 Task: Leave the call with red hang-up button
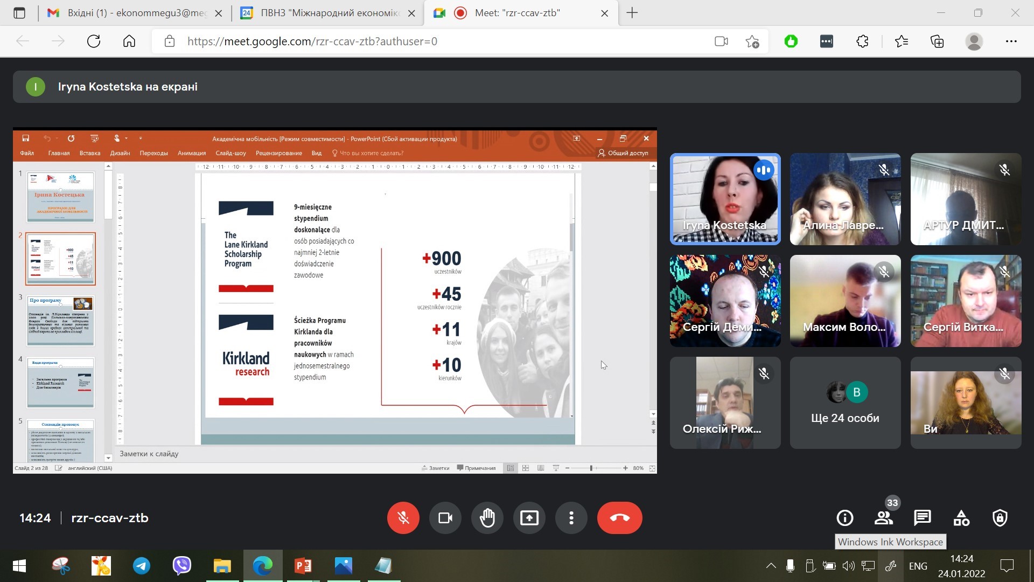coord(619,518)
